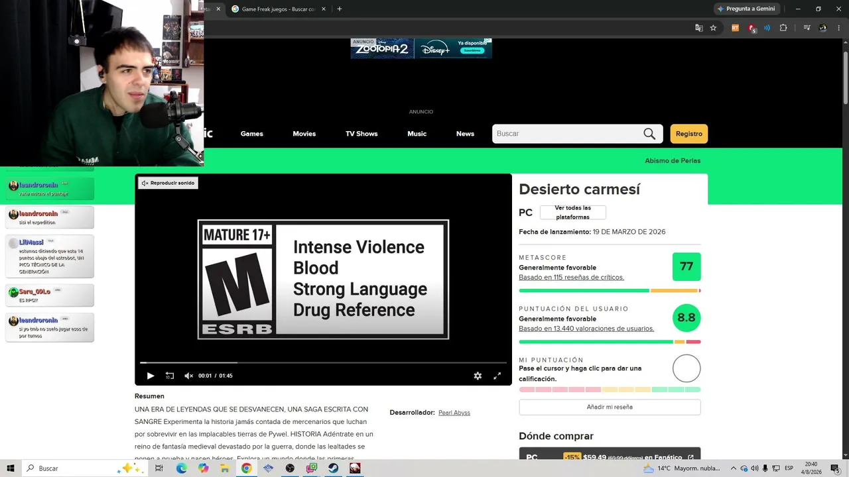Open Copilot from the taskbar
The height and width of the screenshot is (477, 849).
point(203,468)
